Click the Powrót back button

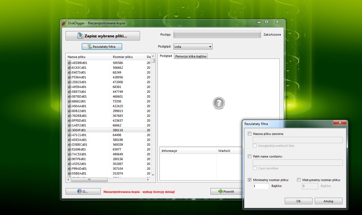coord(226,192)
